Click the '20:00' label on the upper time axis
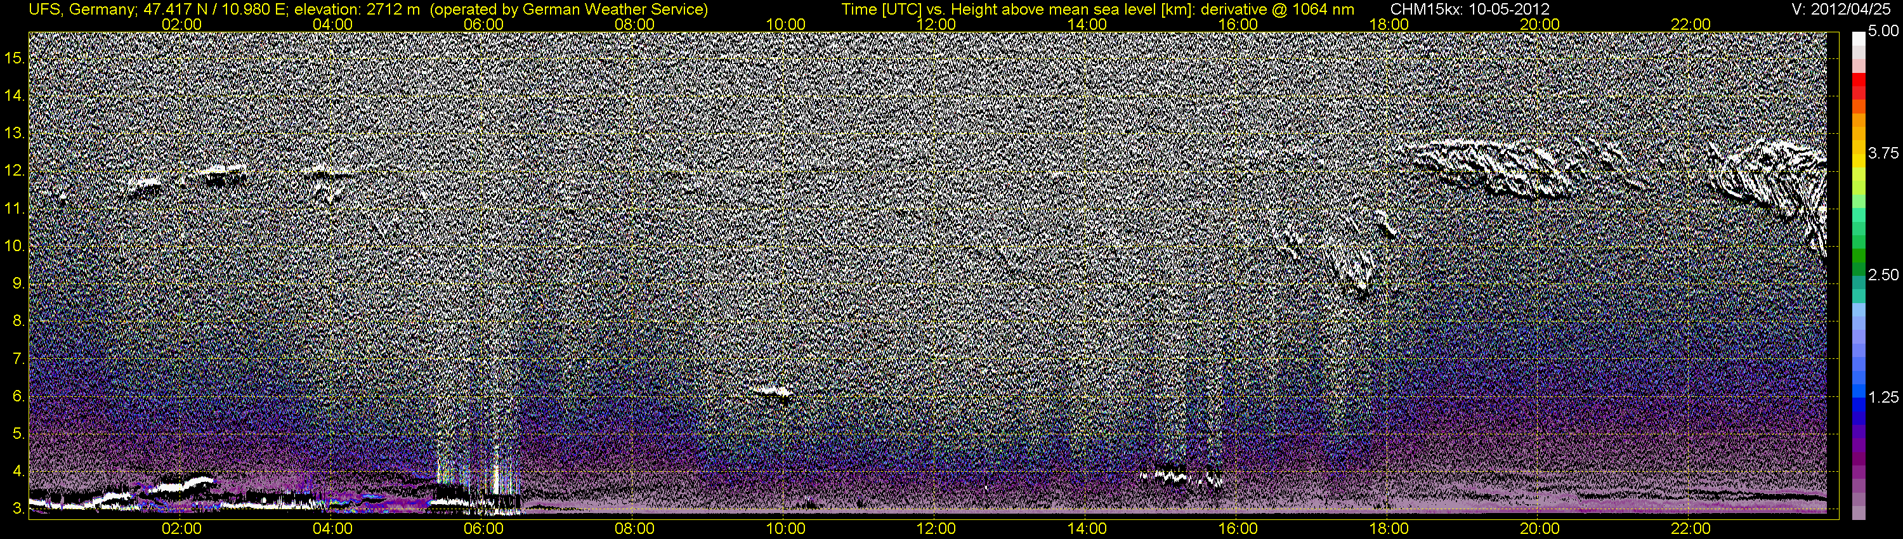Viewport: 1903px width, 539px height. coord(1540,24)
